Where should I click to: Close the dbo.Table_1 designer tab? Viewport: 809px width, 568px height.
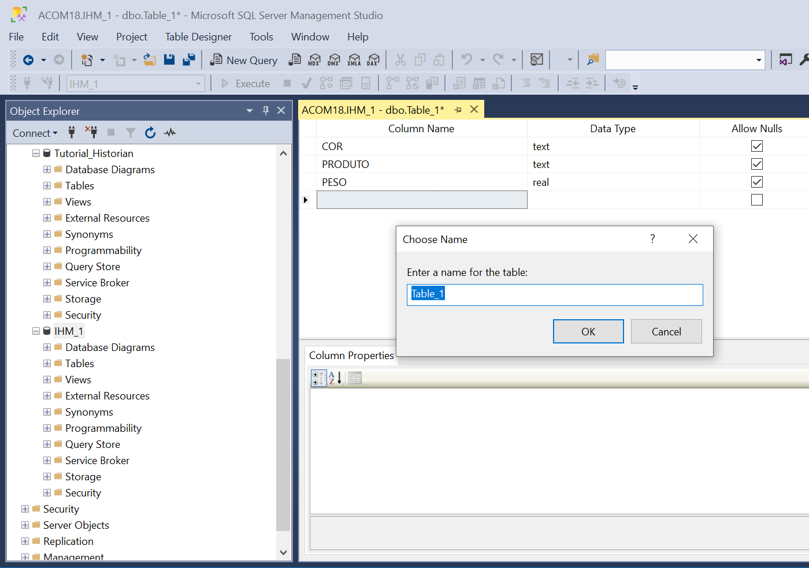click(x=474, y=109)
